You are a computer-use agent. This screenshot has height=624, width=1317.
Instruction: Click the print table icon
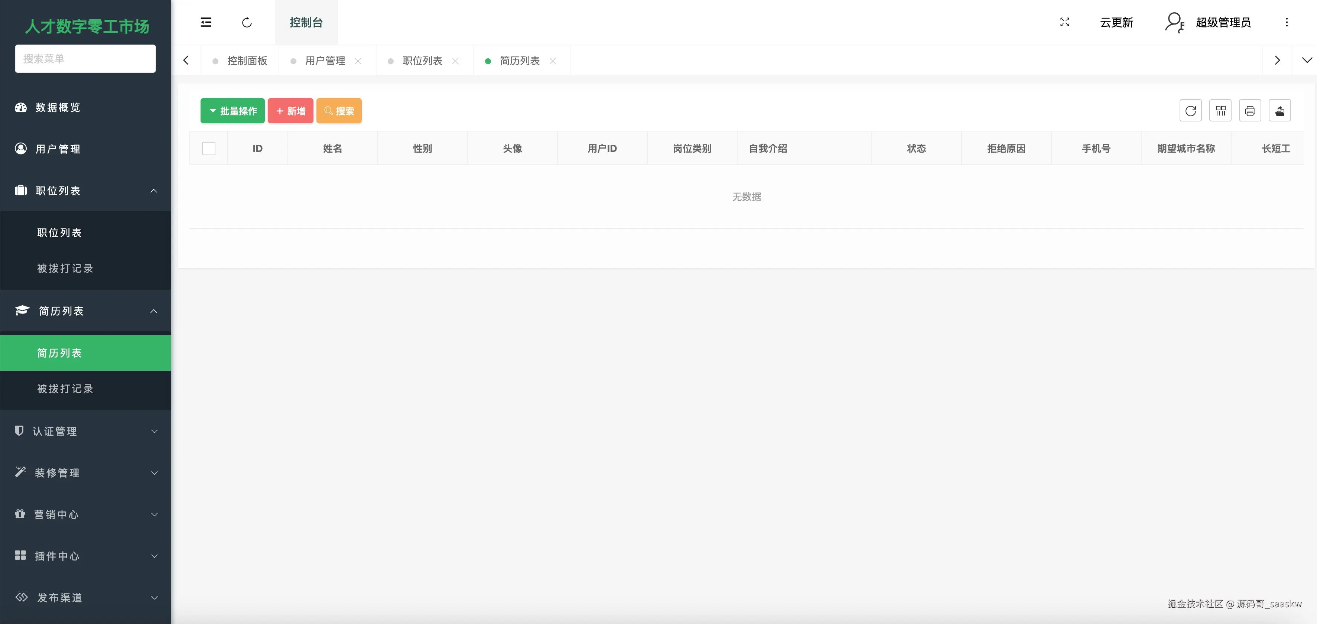[1250, 110]
